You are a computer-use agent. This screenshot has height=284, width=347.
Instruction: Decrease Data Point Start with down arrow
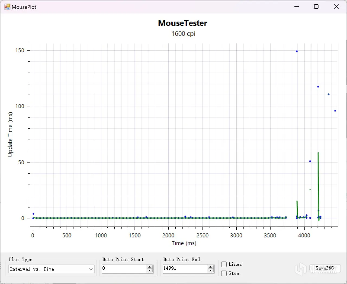click(x=150, y=271)
